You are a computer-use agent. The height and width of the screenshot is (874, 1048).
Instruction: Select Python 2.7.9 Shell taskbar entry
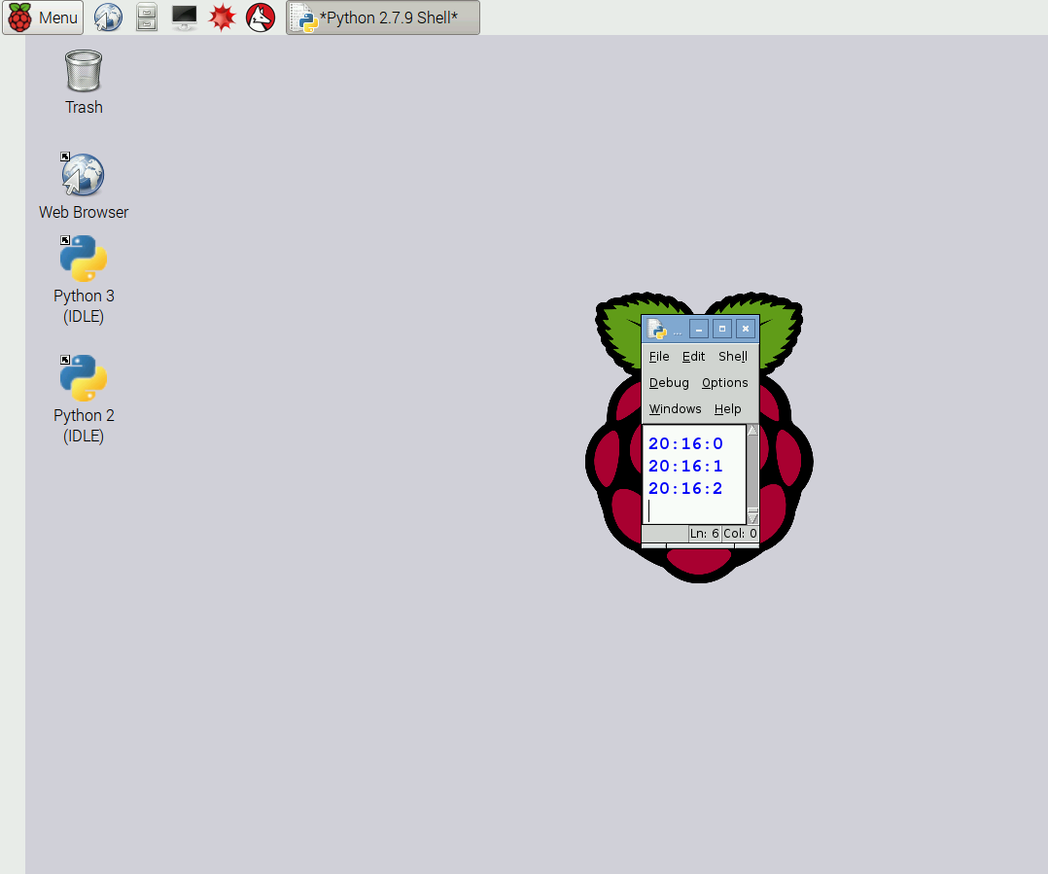(383, 17)
